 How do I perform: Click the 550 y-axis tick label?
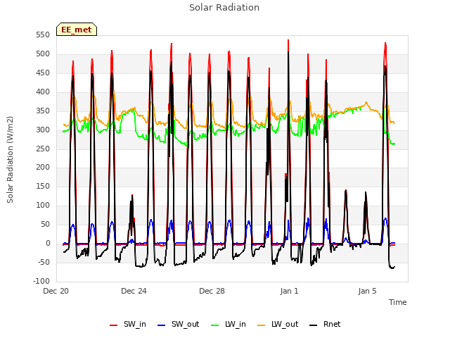tap(43, 35)
